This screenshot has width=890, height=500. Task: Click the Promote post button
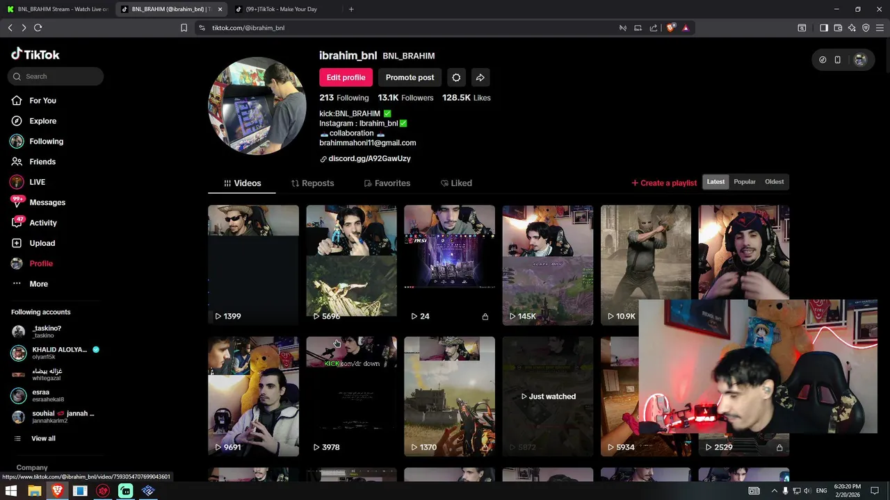click(x=410, y=77)
